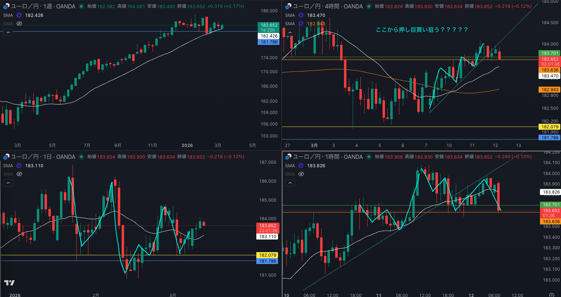Unhide the second SMA on 1-hour chart

[301, 174]
